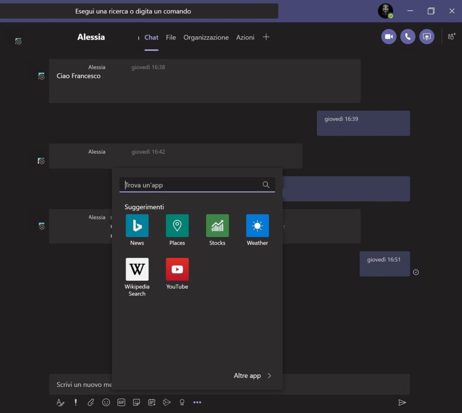Image resolution: width=462 pixels, height=413 pixels.
Task: Click Altre app to see more apps
Action: pyautogui.click(x=247, y=376)
